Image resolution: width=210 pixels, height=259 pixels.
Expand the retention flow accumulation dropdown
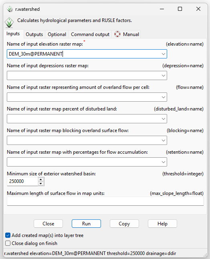[x=164, y=162]
